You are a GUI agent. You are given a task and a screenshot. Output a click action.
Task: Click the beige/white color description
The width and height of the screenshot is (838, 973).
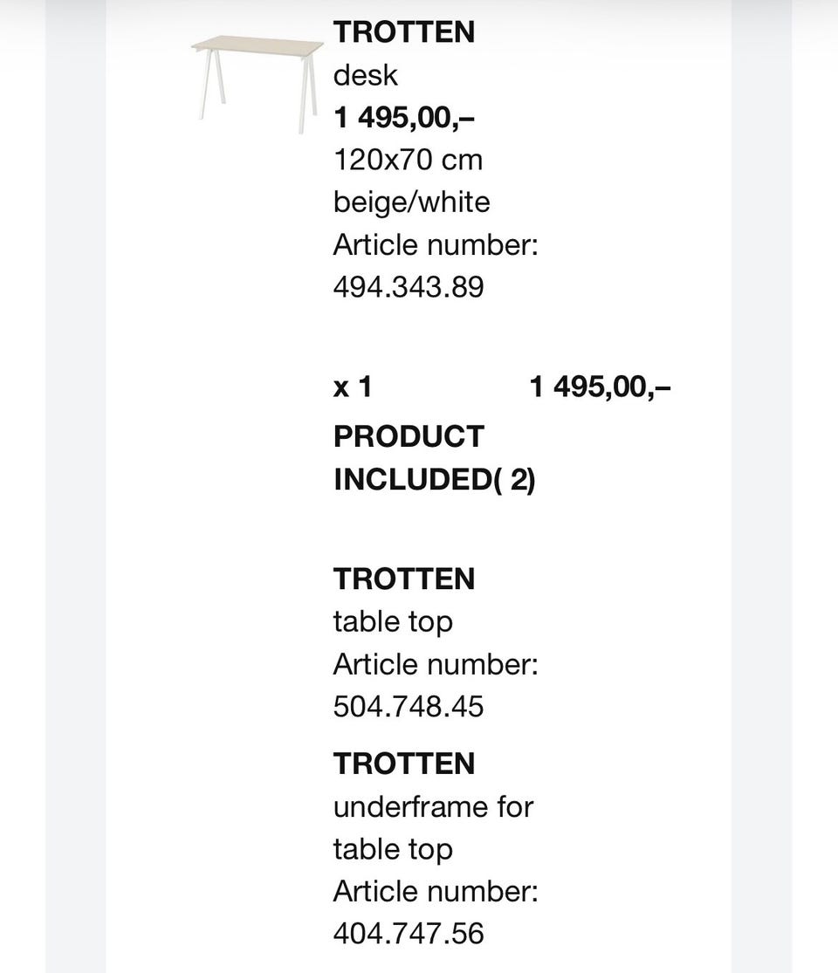(411, 202)
